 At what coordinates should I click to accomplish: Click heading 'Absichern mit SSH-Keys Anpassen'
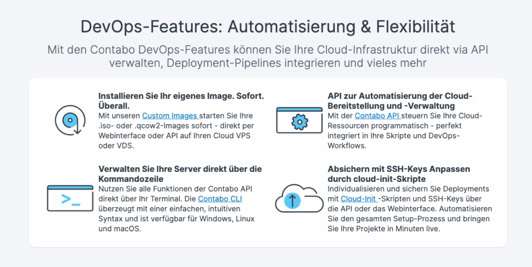point(398,173)
